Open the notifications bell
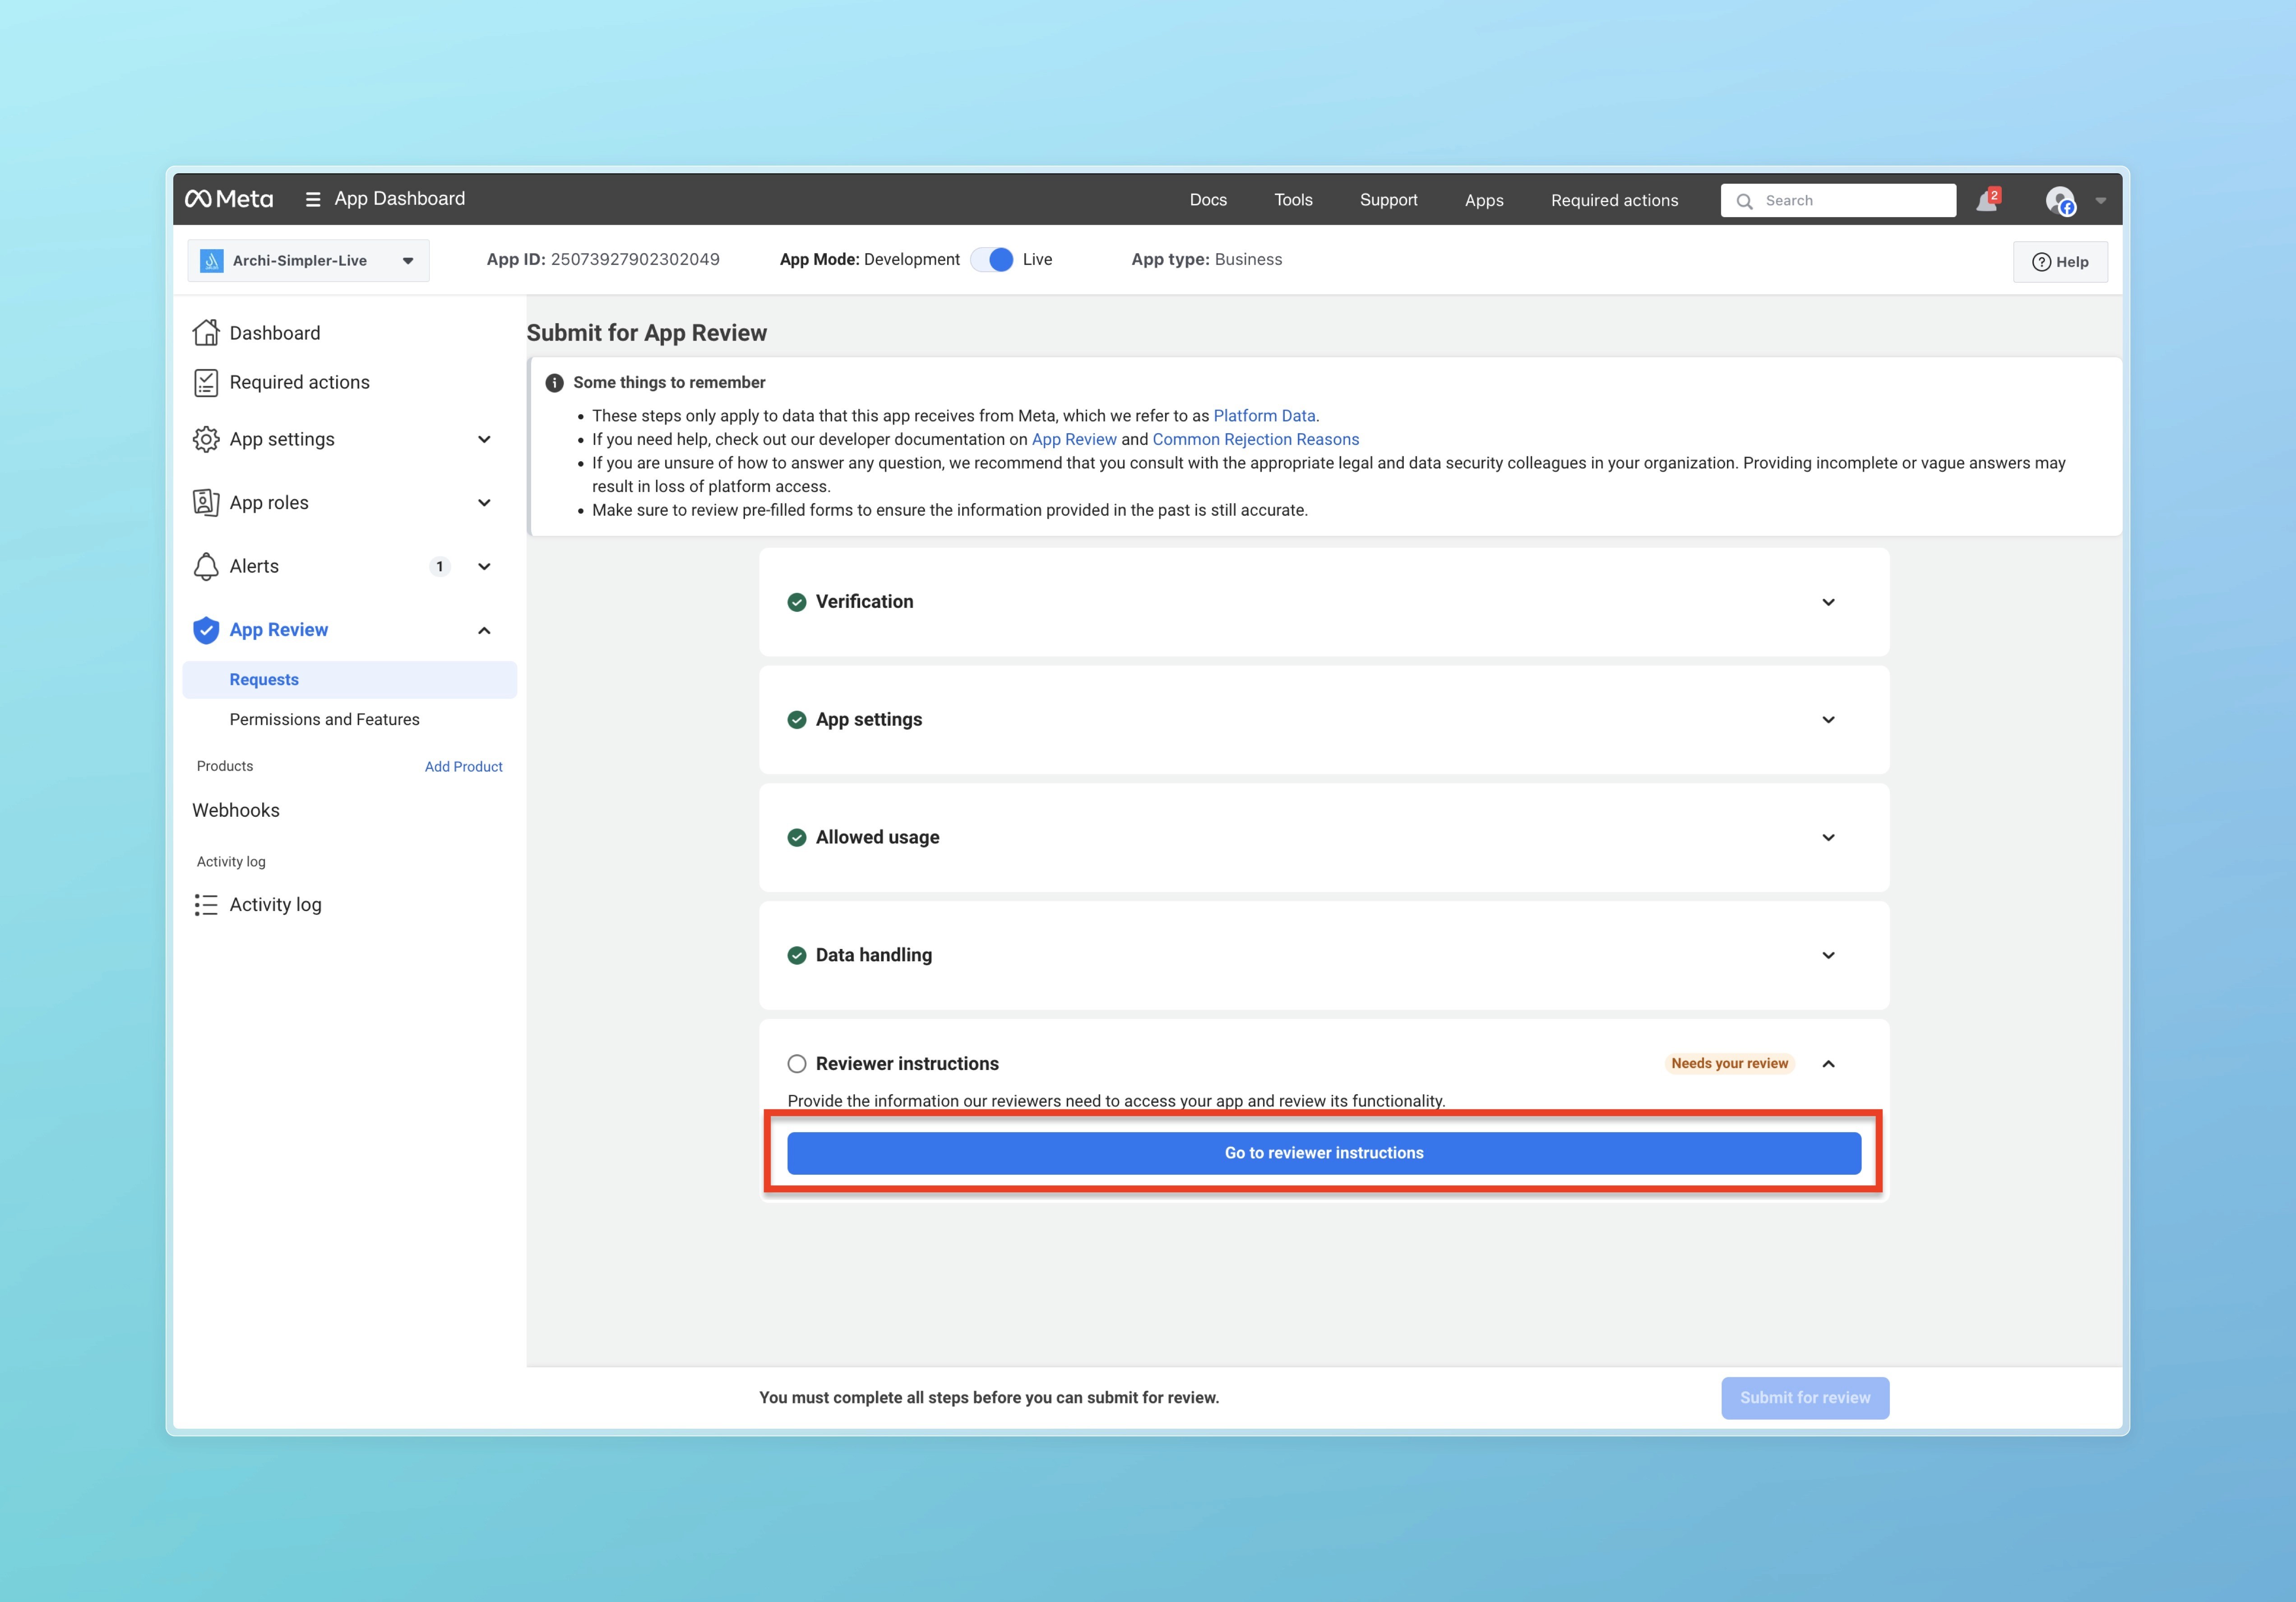The width and height of the screenshot is (2296, 1602). [1986, 201]
